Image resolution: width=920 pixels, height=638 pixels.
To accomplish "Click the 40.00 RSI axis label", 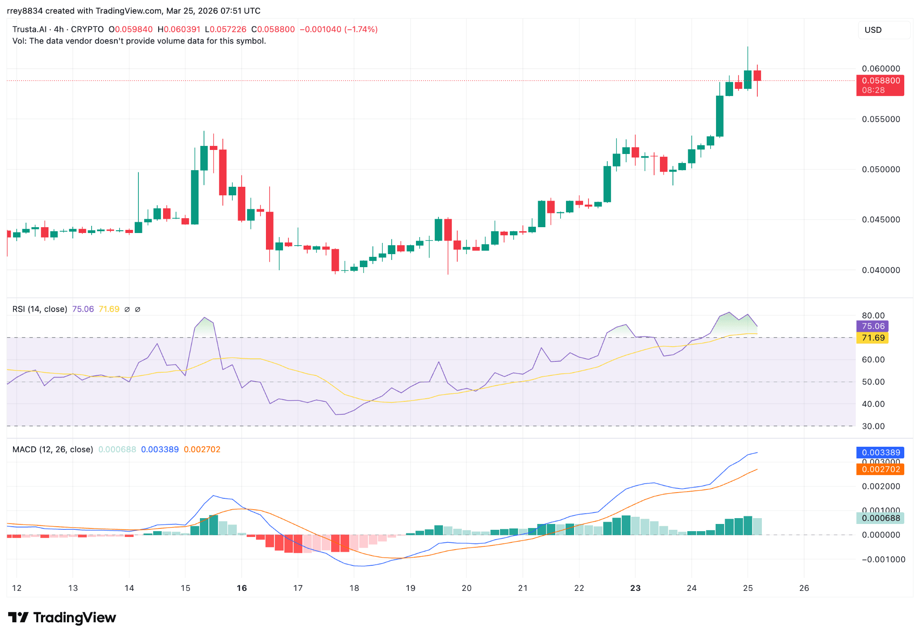I will tap(873, 404).
